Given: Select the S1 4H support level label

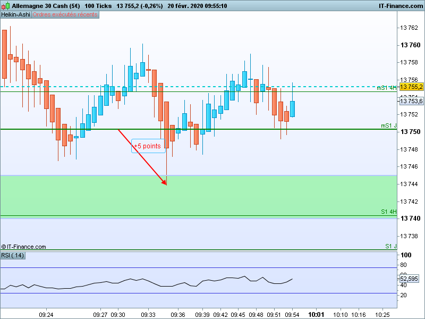Looking at the screenshot, I should point(389,212).
